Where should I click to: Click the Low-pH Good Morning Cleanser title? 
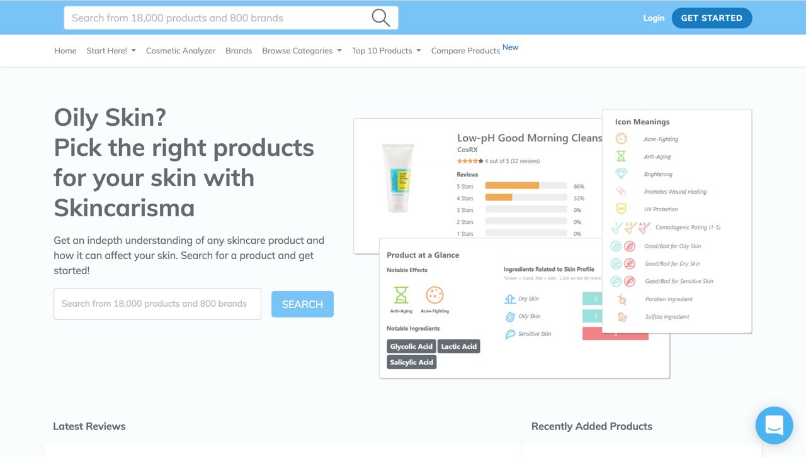click(530, 138)
